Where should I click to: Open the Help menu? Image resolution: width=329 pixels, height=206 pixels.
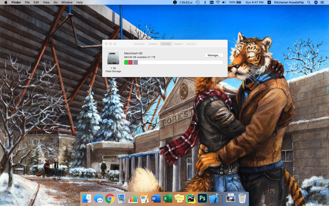(x=80, y=2)
